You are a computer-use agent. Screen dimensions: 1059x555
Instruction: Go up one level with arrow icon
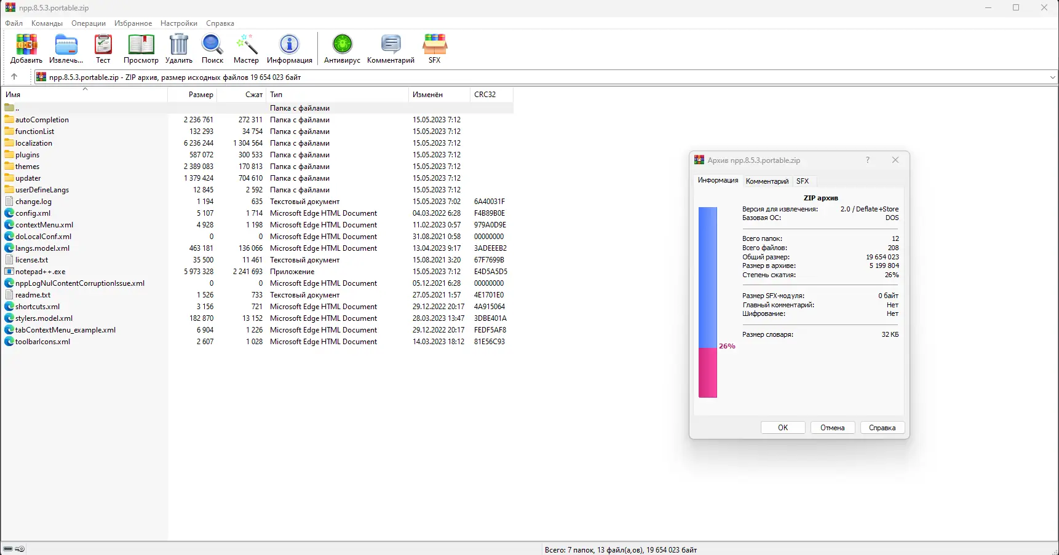(x=14, y=77)
